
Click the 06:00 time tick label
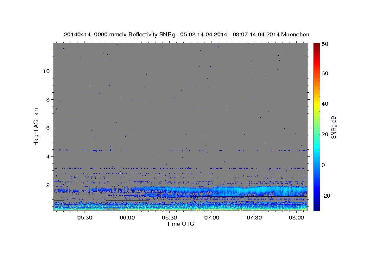point(127,218)
